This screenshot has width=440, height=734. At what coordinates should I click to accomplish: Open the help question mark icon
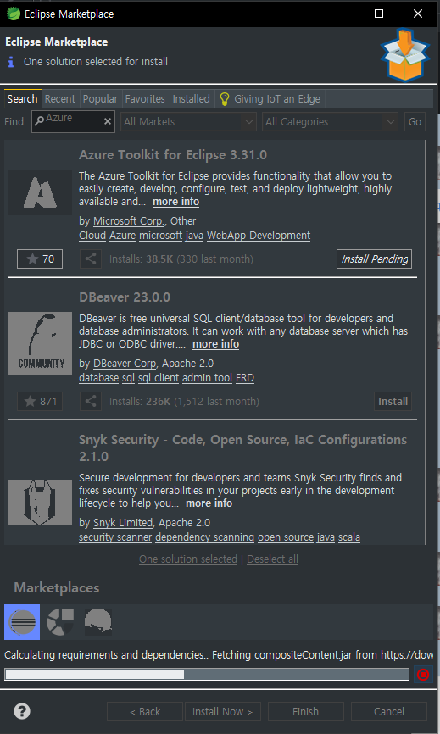point(22,711)
